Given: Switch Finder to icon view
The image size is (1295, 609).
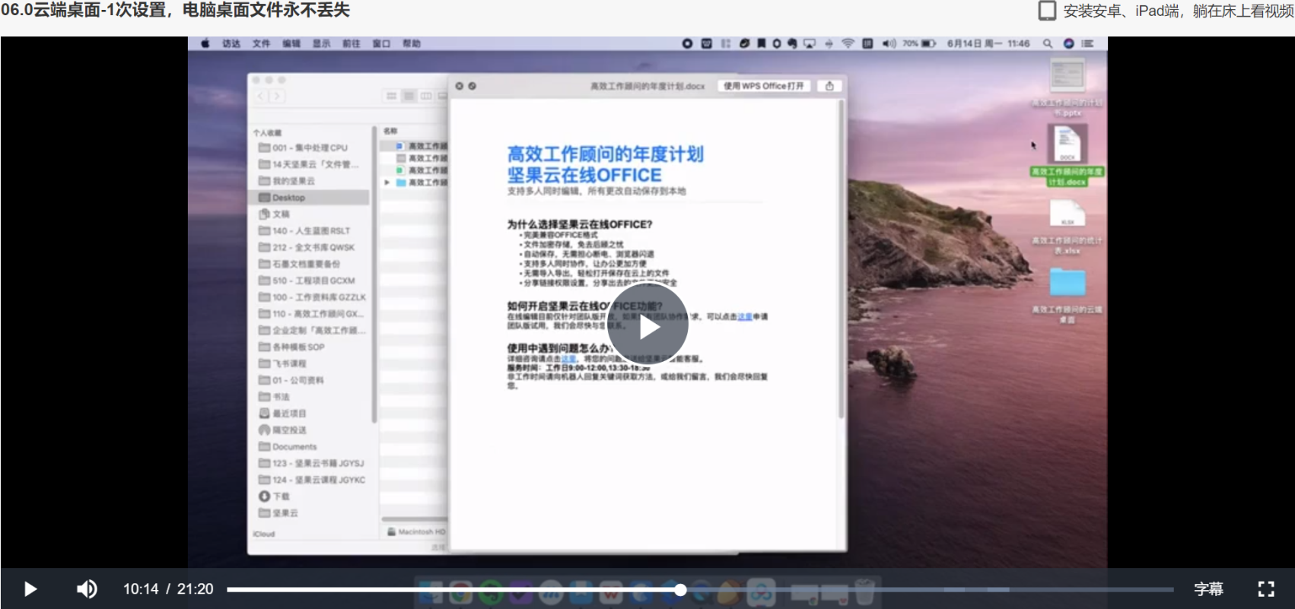Looking at the screenshot, I should coord(391,96).
